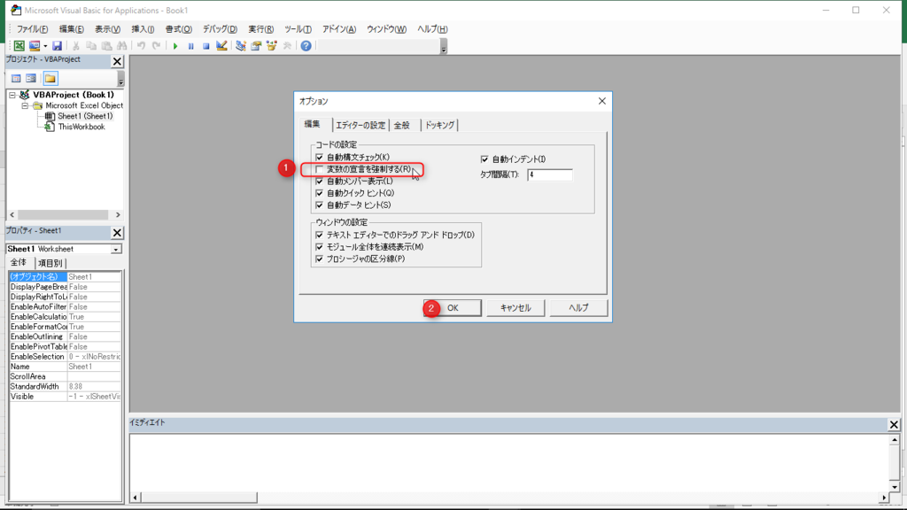
Task: Collapse the Microsoft Excel Objects folder node
Action: click(24, 106)
